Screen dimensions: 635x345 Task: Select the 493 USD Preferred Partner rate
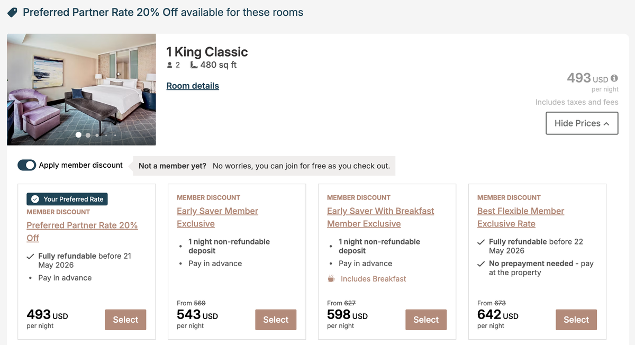point(125,320)
